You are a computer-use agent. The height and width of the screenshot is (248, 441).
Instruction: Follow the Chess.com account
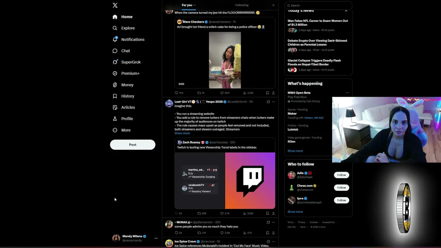pyautogui.click(x=341, y=188)
